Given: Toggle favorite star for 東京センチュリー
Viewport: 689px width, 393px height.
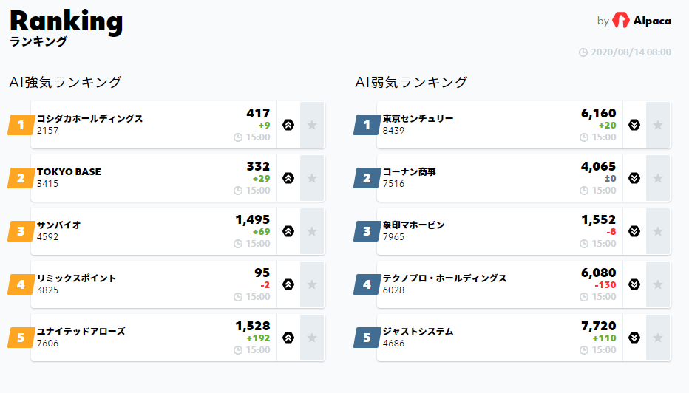Looking at the screenshot, I should coord(658,125).
